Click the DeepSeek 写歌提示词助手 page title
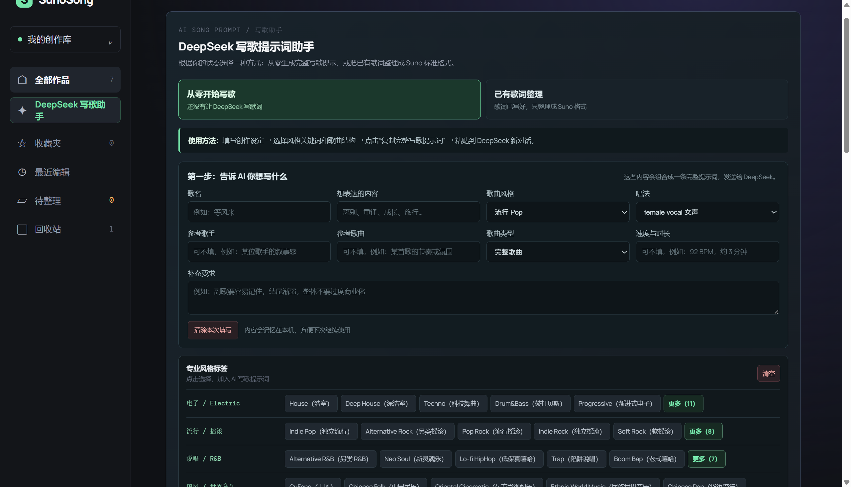851x487 pixels. point(247,47)
